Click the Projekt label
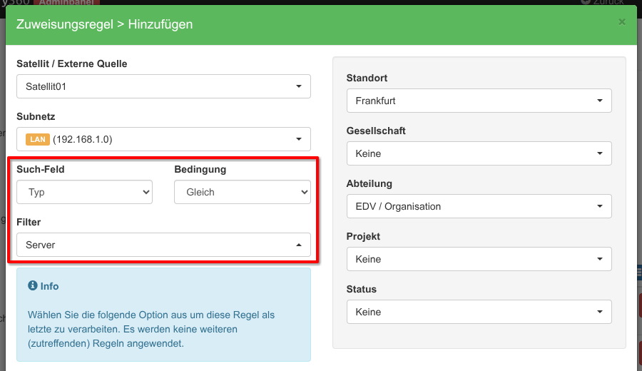The image size is (642, 371). [x=363, y=237]
